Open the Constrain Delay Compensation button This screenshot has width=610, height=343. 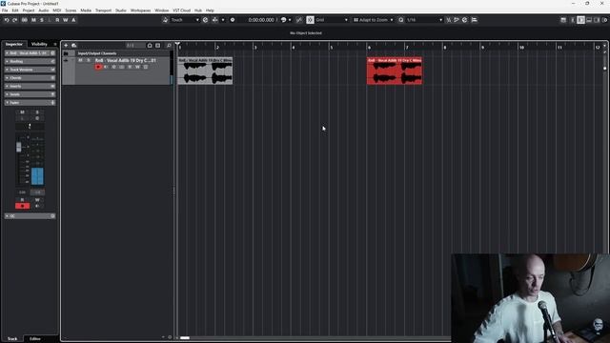tap(25, 20)
